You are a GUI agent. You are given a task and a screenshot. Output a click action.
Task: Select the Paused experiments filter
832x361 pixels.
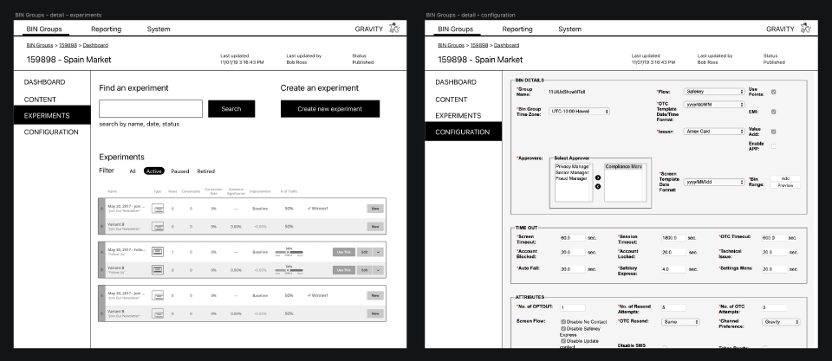click(180, 171)
